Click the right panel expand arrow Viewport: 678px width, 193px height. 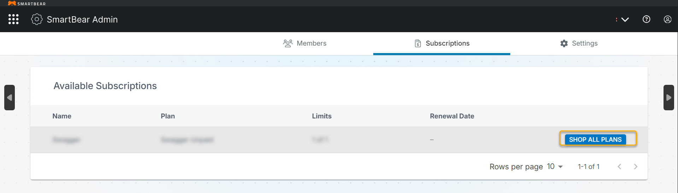point(668,98)
